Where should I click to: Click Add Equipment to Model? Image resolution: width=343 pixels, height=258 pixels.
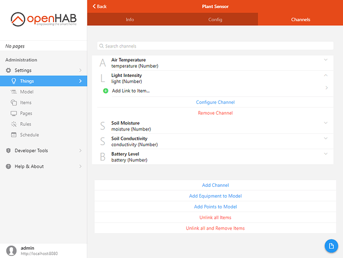215,196
